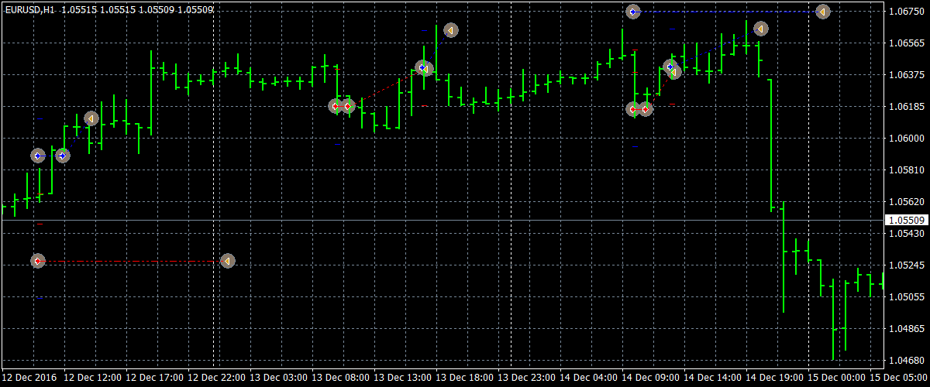Click the 12 Dec 2016 time label
The width and height of the screenshot is (930, 387).
(29, 378)
